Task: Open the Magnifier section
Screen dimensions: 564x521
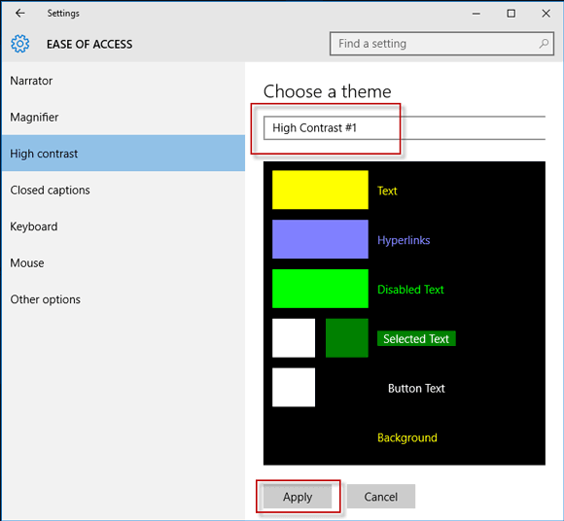Action: (123, 117)
